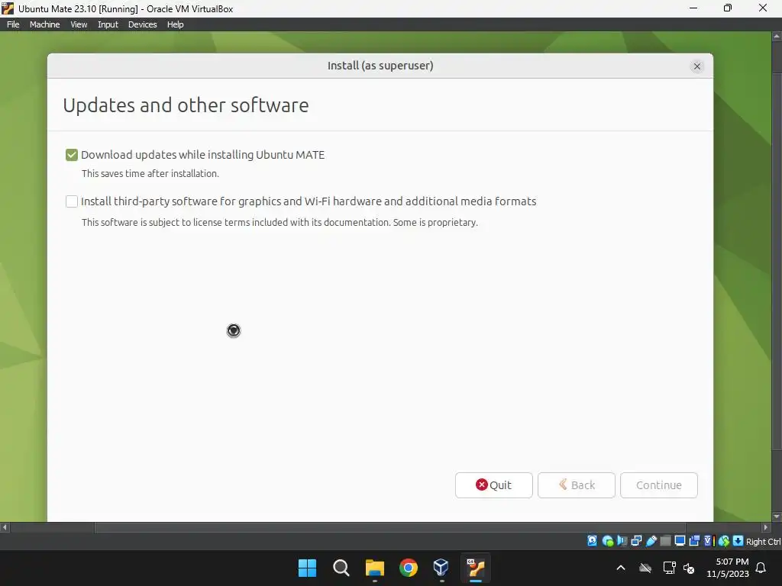
Task: Click the gray shared folders indicator icon
Action: point(665,541)
